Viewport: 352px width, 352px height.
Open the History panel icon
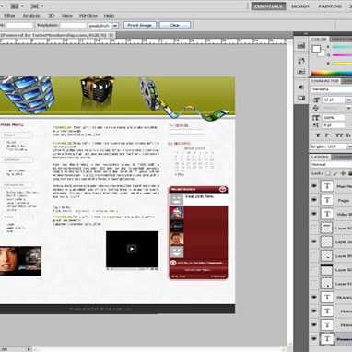coord(301,61)
